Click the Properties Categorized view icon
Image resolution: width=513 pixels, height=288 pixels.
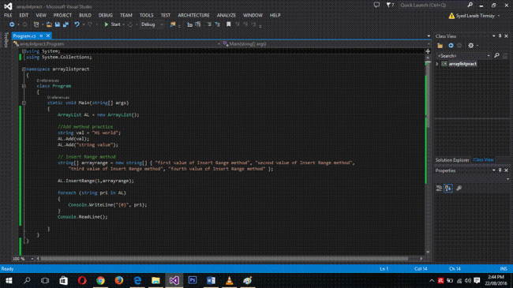[439, 188]
